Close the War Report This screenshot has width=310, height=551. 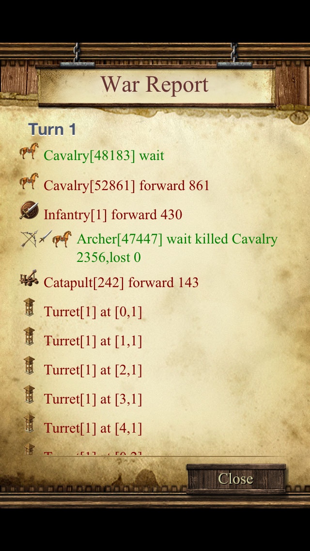coord(236,479)
